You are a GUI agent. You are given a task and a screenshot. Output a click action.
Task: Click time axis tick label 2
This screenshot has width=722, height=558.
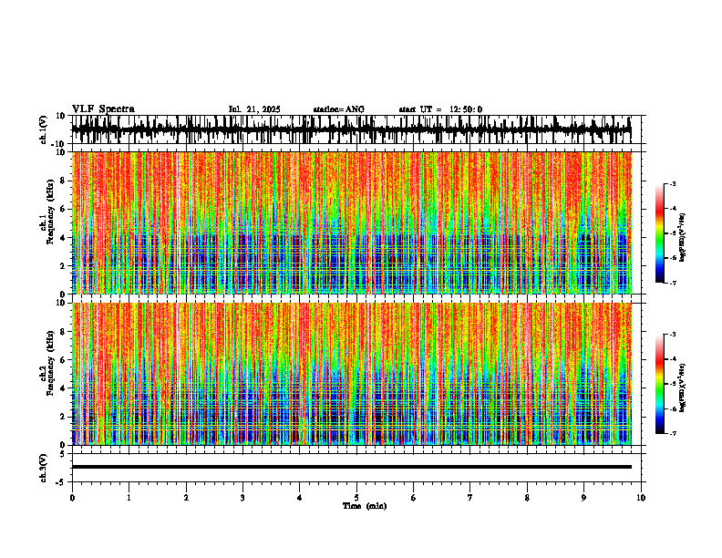pyautogui.click(x=186, y=498)
